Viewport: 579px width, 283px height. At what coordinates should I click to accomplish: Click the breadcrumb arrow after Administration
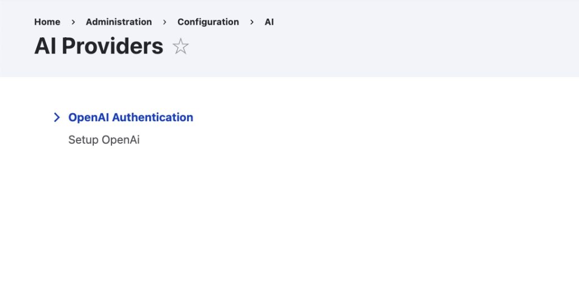pyautogui.click(x=165, y=22)
